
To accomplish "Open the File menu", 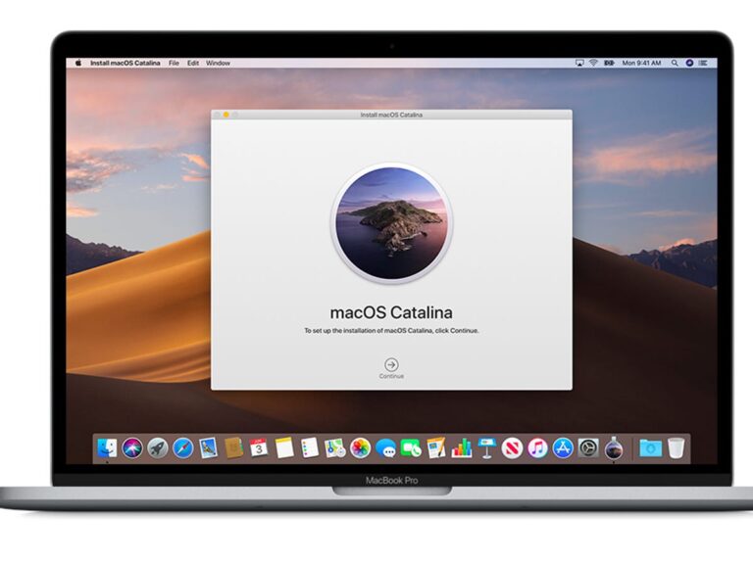I will click(174, 63).
